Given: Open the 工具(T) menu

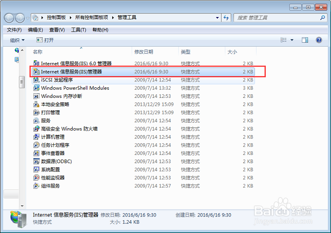Looking at the screenshot, I should click(79, 30).
